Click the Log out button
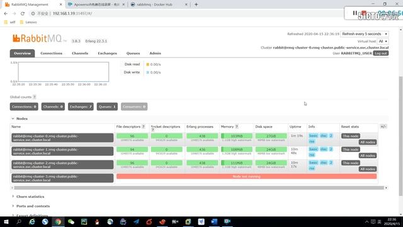 [x=380, y=53]
